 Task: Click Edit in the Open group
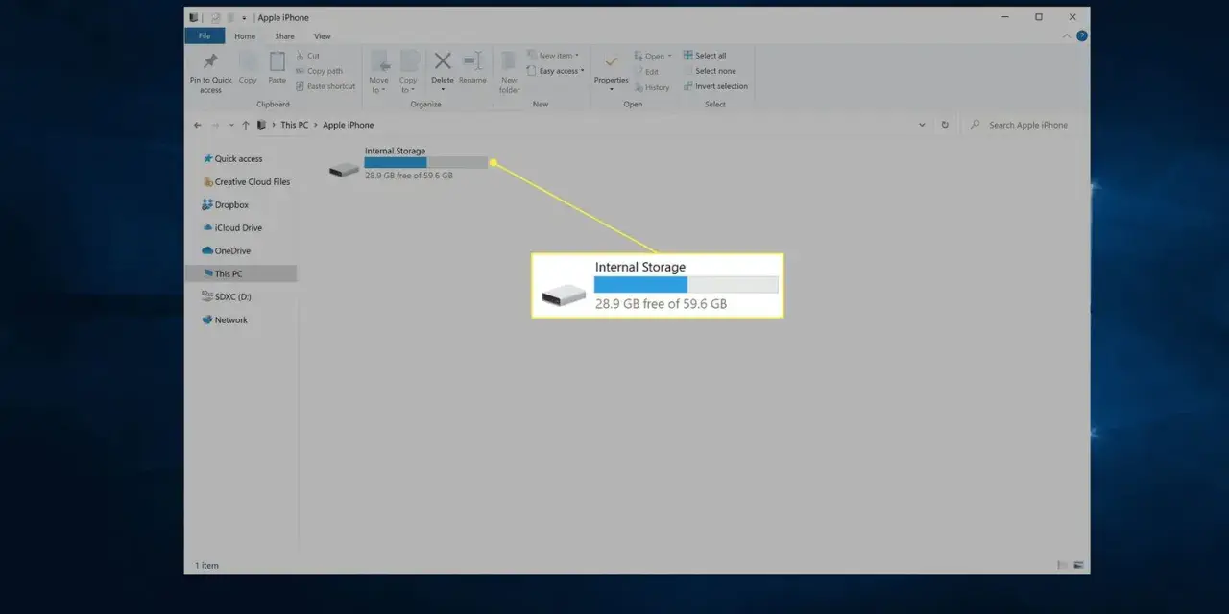tap(646, 71)
